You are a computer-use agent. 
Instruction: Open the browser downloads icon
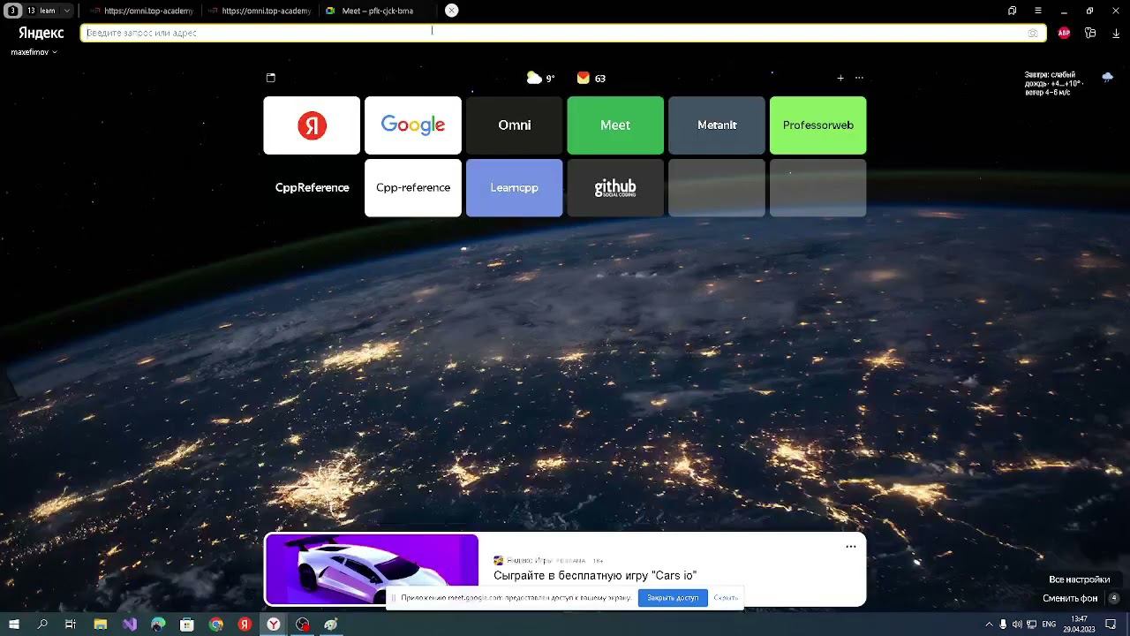click(x=1116, y=33)
